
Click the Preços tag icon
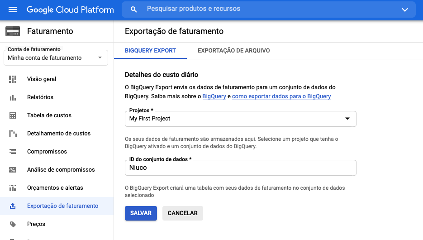pyautogui.click(x=13, y=224)
